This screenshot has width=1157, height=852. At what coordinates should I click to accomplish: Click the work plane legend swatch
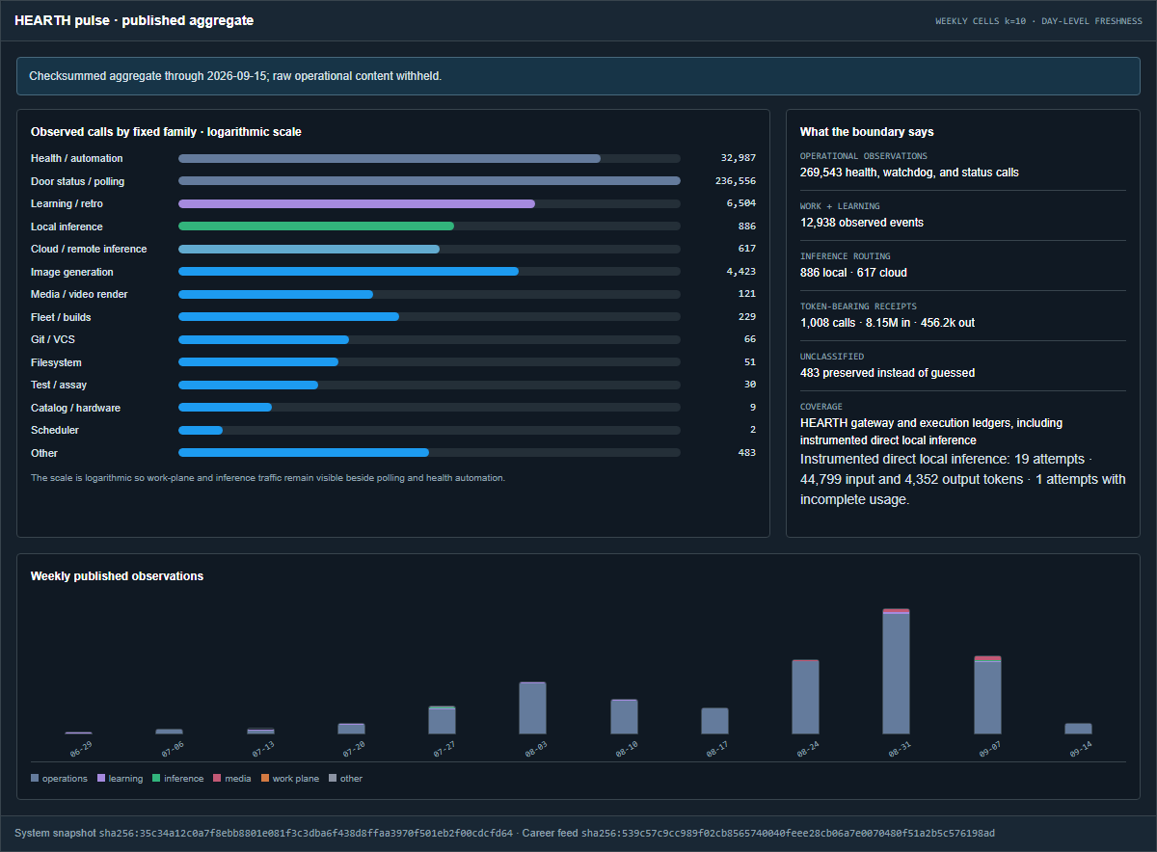265,779
